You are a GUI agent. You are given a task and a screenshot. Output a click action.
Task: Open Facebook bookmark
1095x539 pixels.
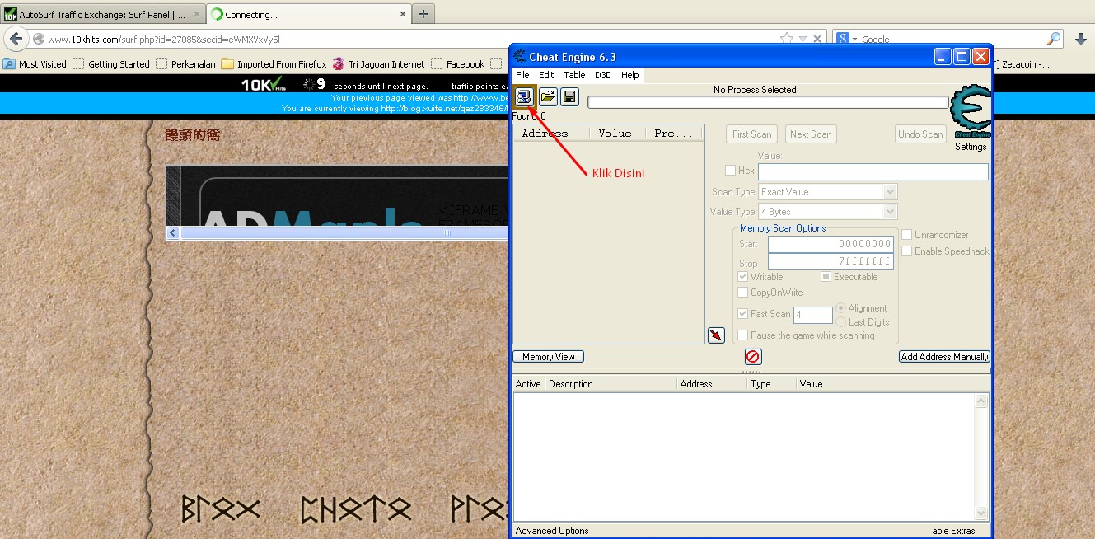point(457,64)
